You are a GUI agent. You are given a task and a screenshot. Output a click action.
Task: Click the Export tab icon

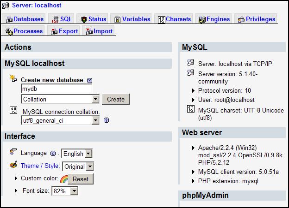pyautogui.click(x=54, y=31)
